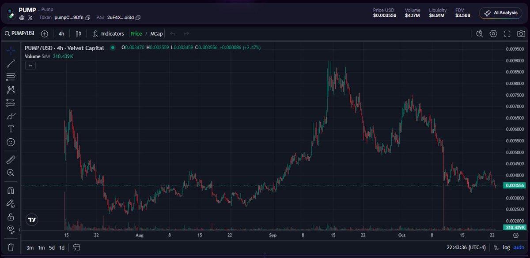The height and width of the screenshot is (258, 530).
Task: Open the Indicators dialog
Action: (x=108, y=33)
